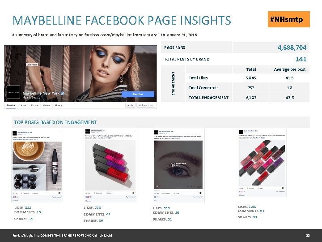Viewport: 322px width, 242px height.
Task: Click the verified badge beside Maybelline New York
Action: point(63,93)
